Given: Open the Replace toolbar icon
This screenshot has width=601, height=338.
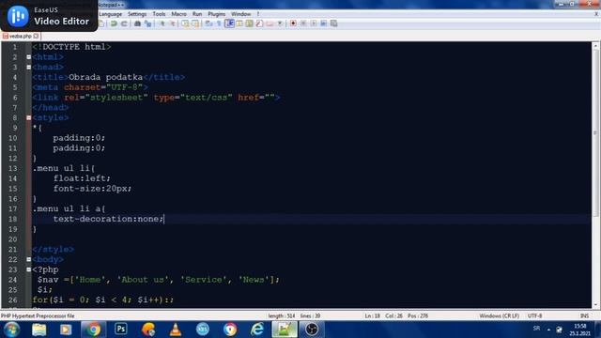Looking at the screenshot, I should coord(147,23).
